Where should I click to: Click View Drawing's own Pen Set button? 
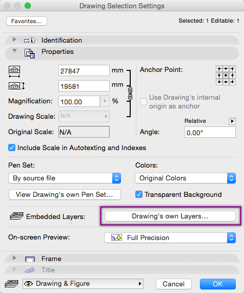click(65, 194)
